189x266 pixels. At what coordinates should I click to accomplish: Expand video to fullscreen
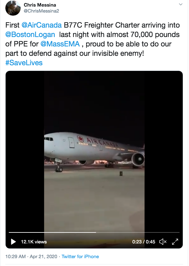[175, 242]
